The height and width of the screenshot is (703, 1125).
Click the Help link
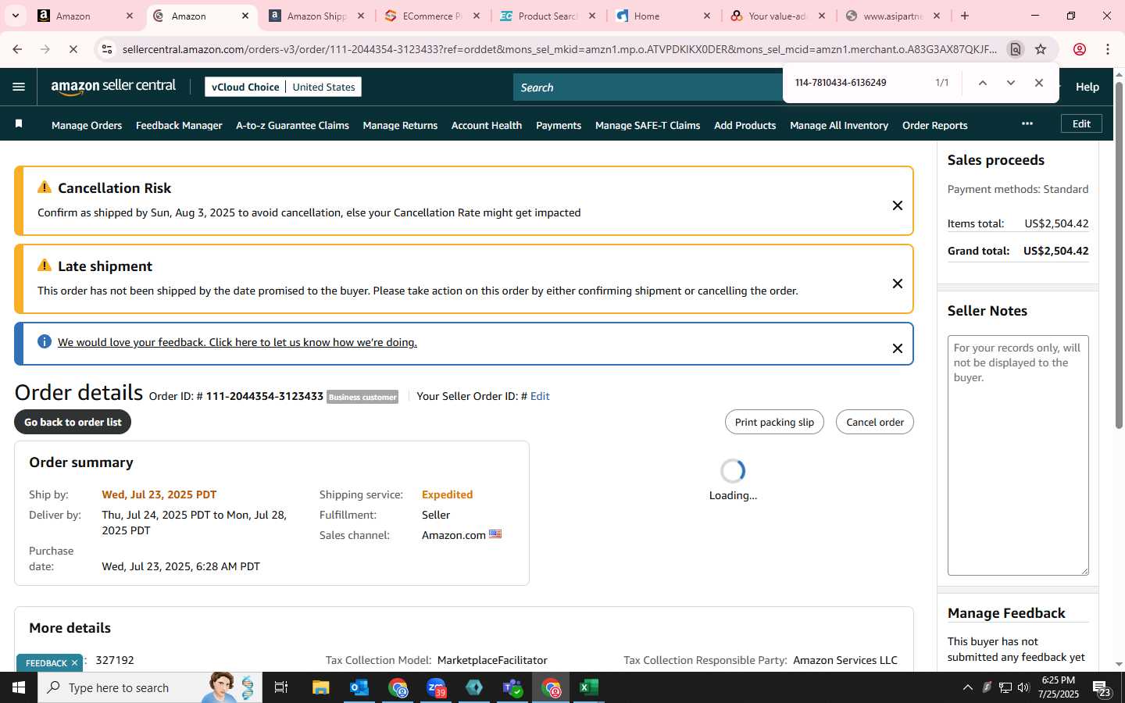coord(1087,87)
